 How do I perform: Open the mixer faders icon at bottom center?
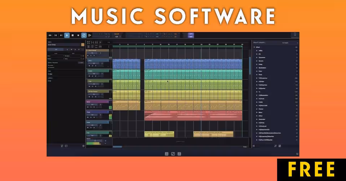[x=179, y=154]
